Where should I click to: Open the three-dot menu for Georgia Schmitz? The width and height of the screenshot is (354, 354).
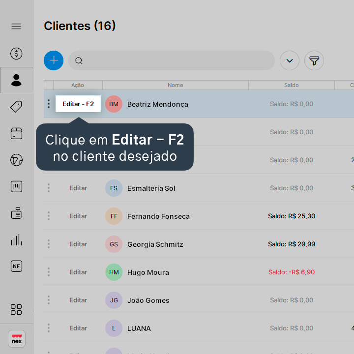click(49, 244)
